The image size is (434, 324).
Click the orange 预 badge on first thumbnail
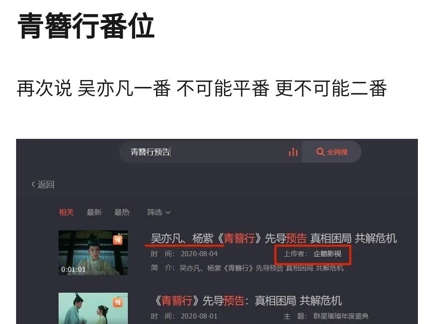click(x=118, y=239)
